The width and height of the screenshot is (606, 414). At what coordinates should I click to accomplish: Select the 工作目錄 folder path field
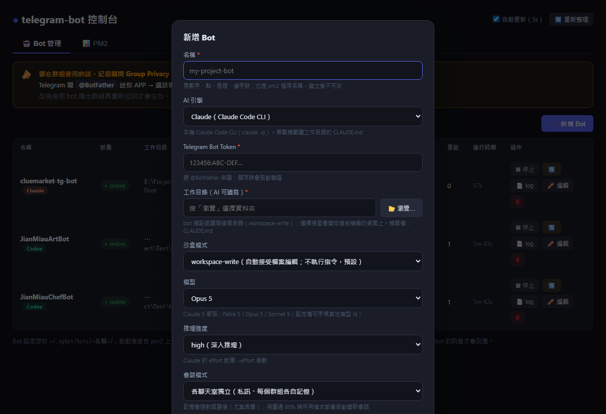[x=280, y=208]
